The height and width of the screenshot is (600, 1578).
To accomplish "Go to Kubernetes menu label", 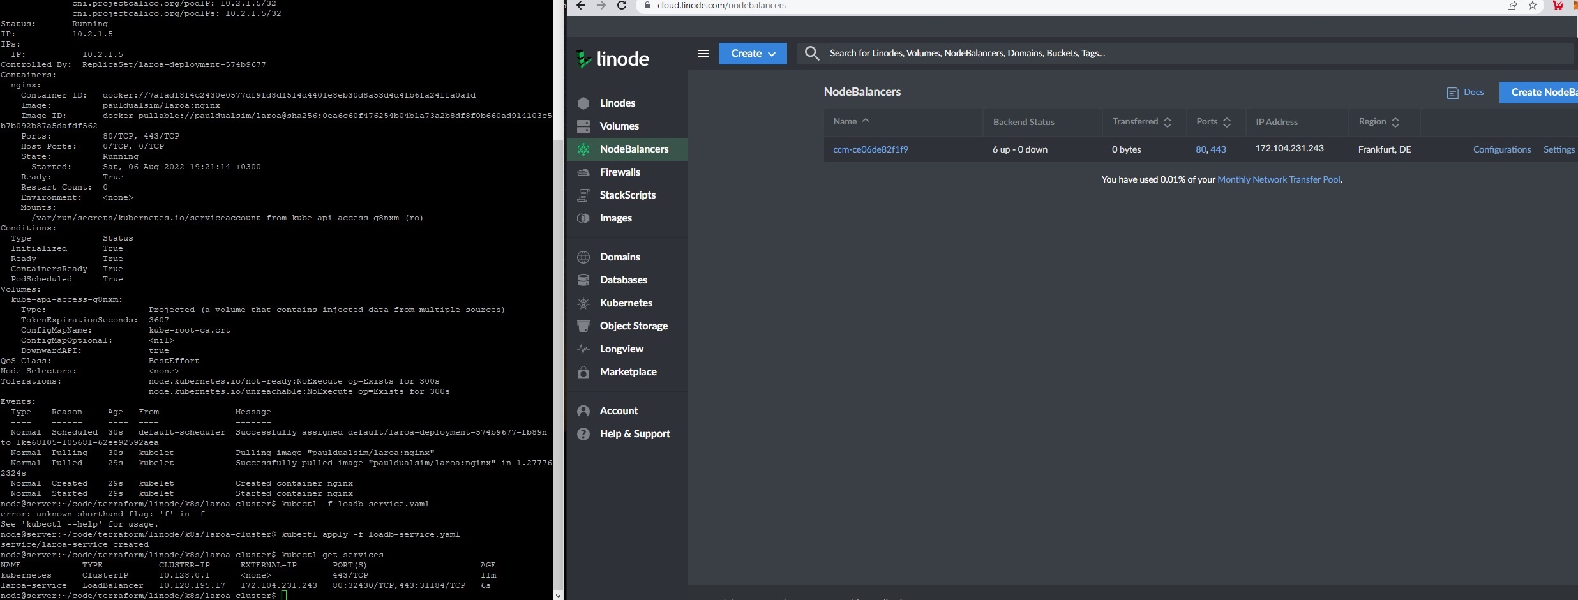I will click(x=626, y=303).
